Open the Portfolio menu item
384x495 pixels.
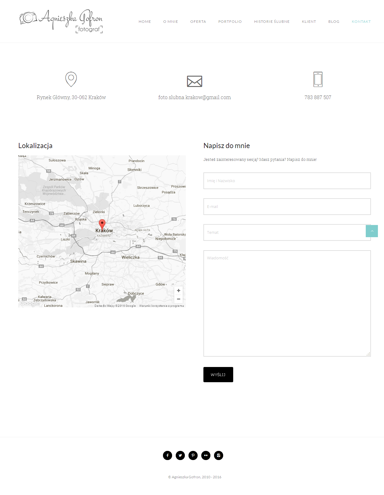click(x=230, y=22)
